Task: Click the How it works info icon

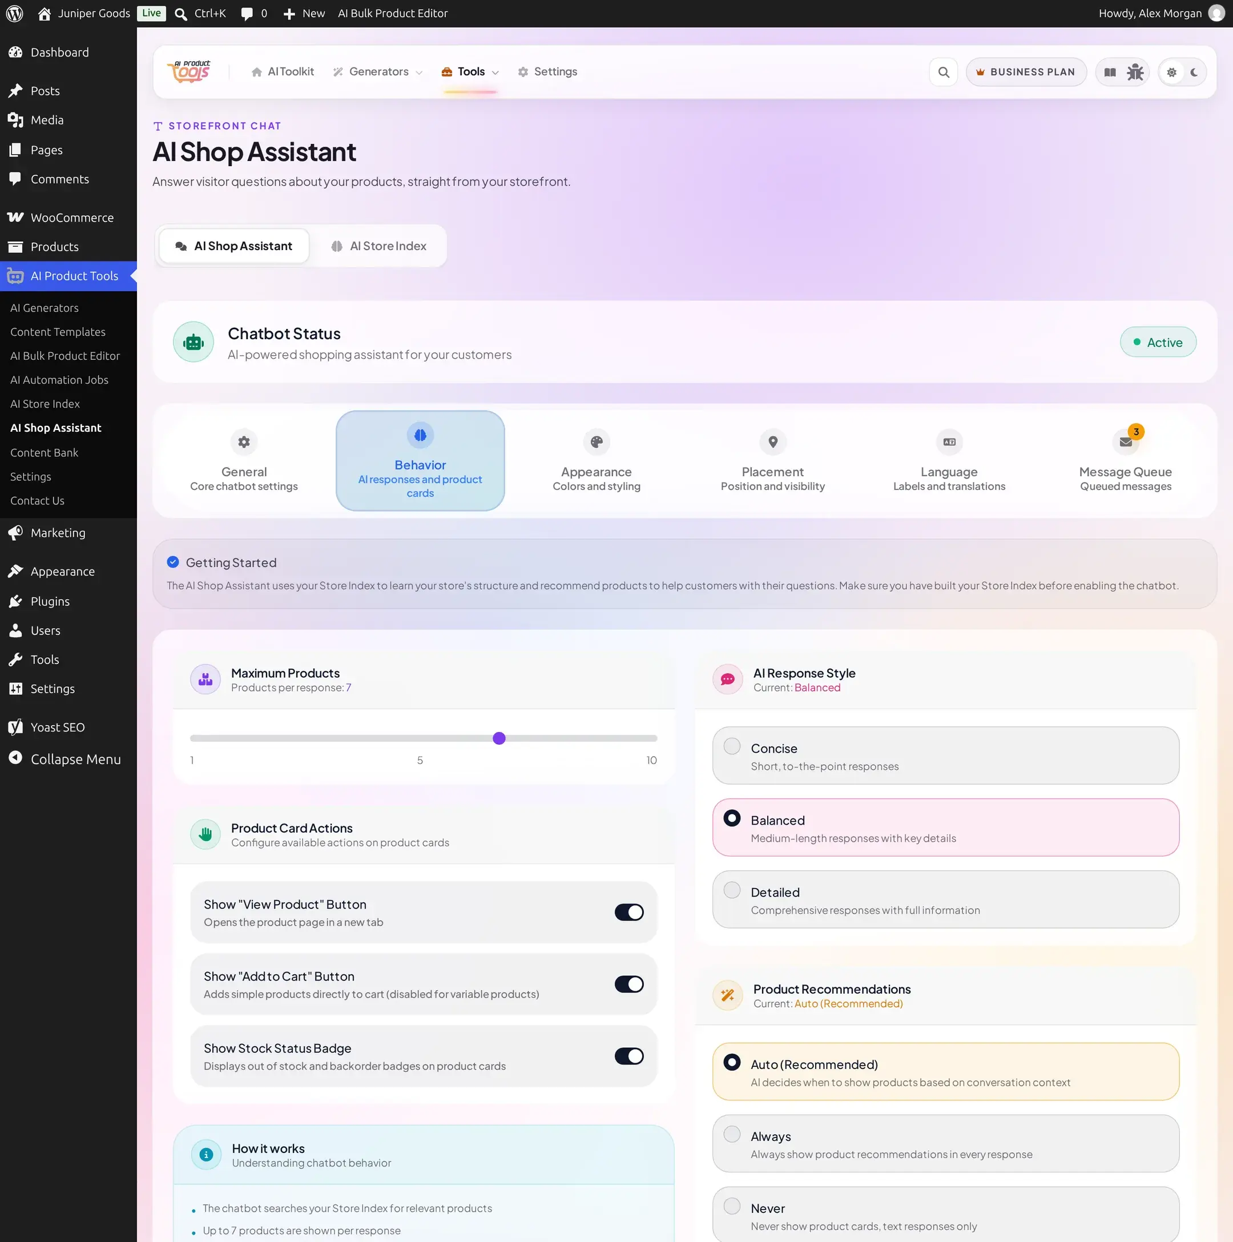Action: point(206,1154)
